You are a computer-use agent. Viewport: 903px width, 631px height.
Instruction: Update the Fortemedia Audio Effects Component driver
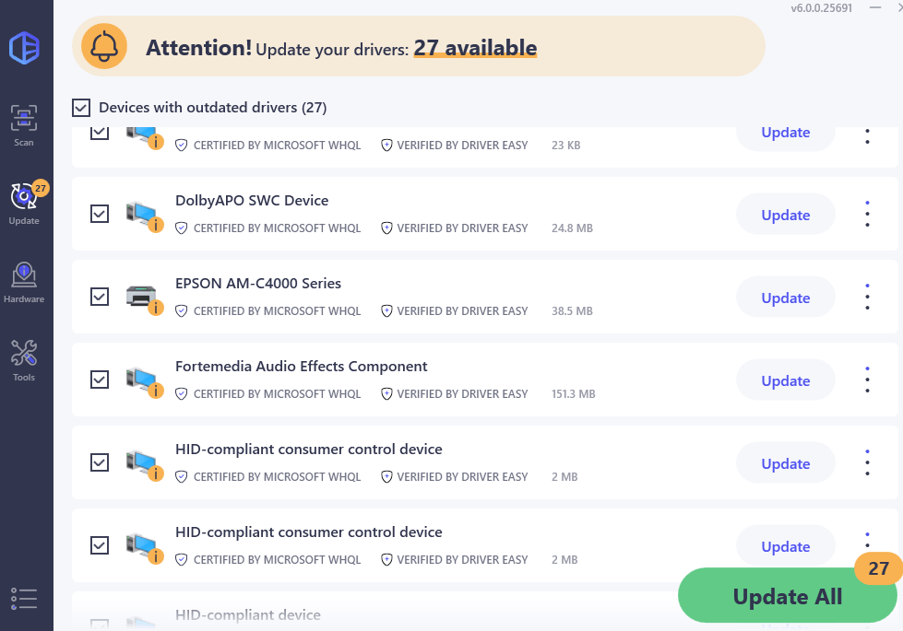(785, 380)
